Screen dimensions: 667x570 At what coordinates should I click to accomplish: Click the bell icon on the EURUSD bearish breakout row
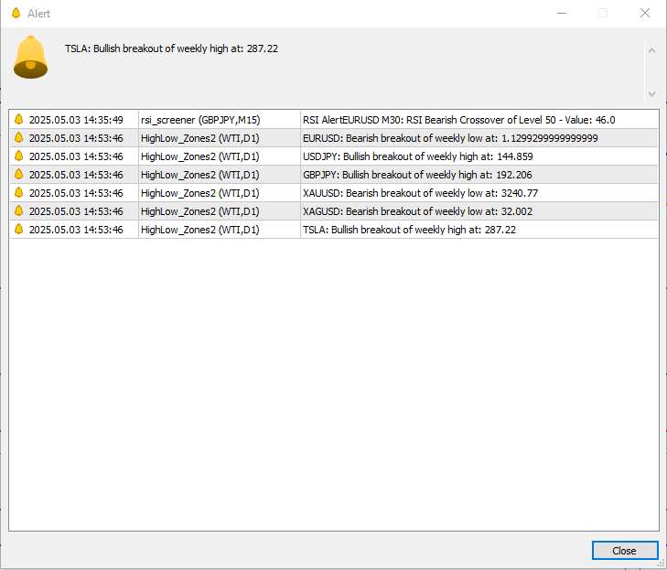click(x=18, y=137)
